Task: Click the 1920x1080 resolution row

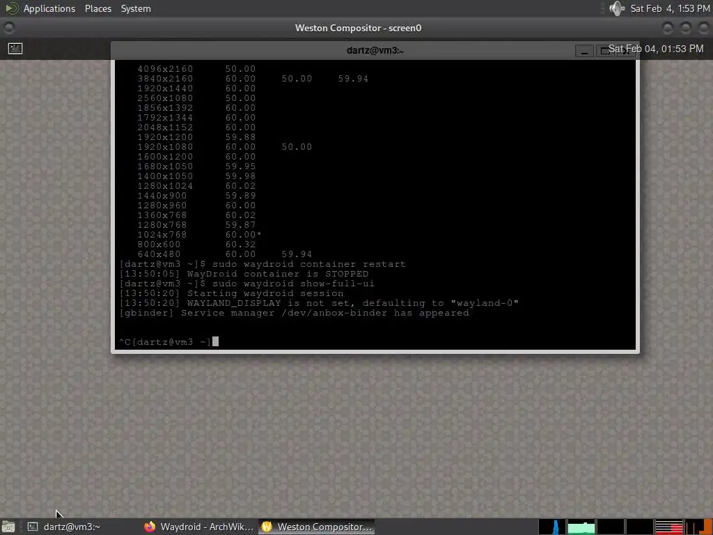Action: coord(225,147)
